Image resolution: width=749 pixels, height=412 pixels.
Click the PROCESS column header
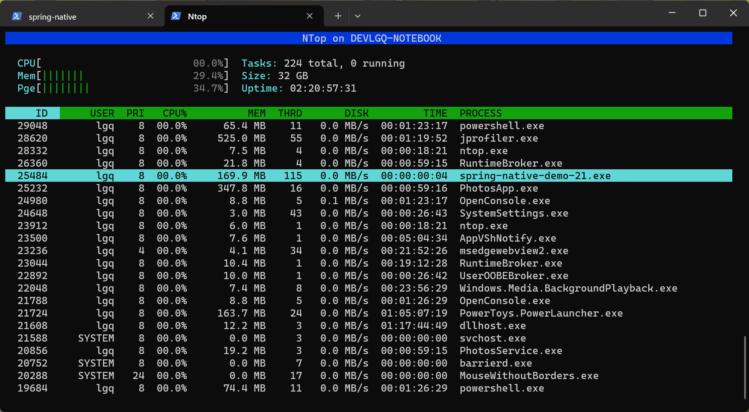[481, 113]
